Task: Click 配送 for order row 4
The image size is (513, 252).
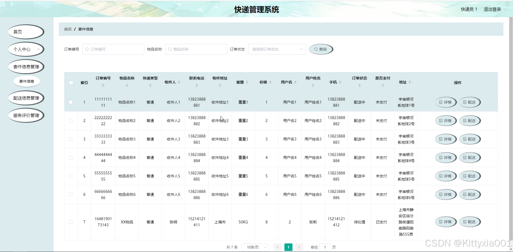Action: pos(470,158)
